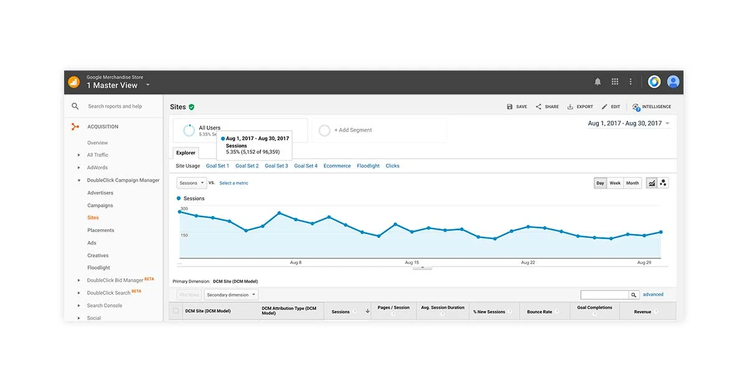747x391 pixels.
Task: Click the table search input field
Action: point(604,294)
